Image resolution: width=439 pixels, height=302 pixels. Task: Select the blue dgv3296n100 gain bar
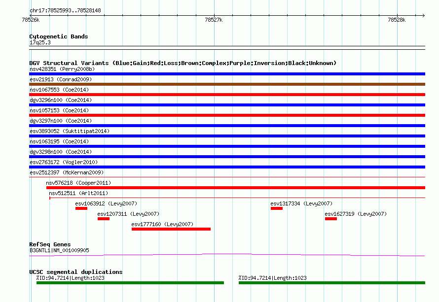pyautogui.click(x=227, y=105)
